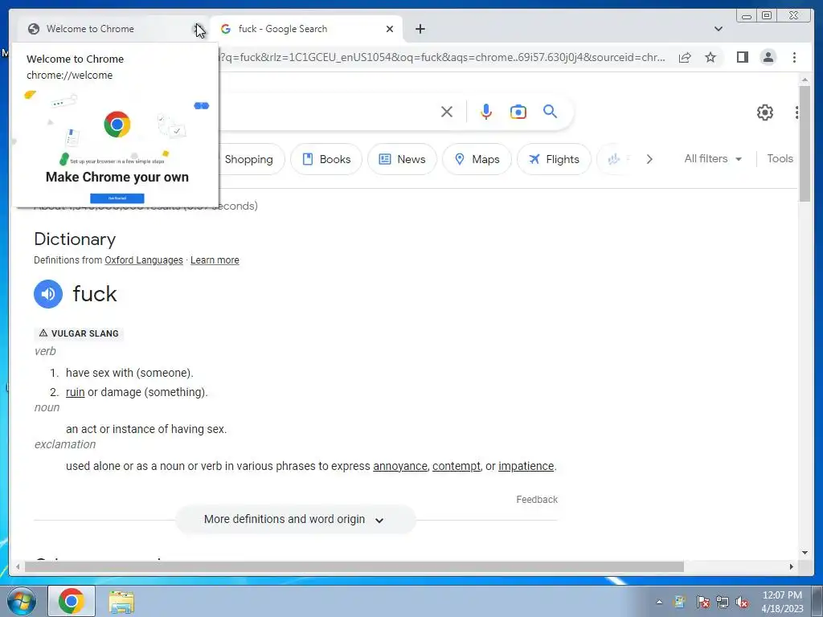Play pronunciation with speaker icon
The height and width of the screenshot is (617, 823).
(48, 294)
